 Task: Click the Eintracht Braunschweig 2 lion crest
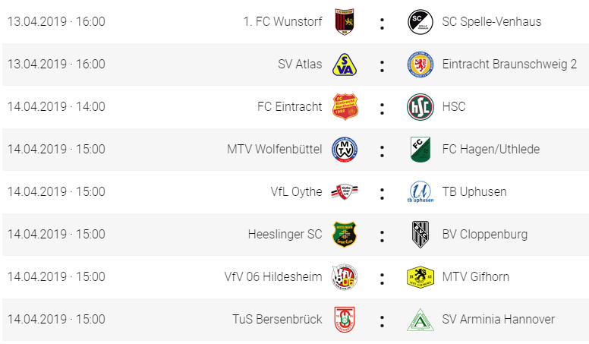point(420,65)
